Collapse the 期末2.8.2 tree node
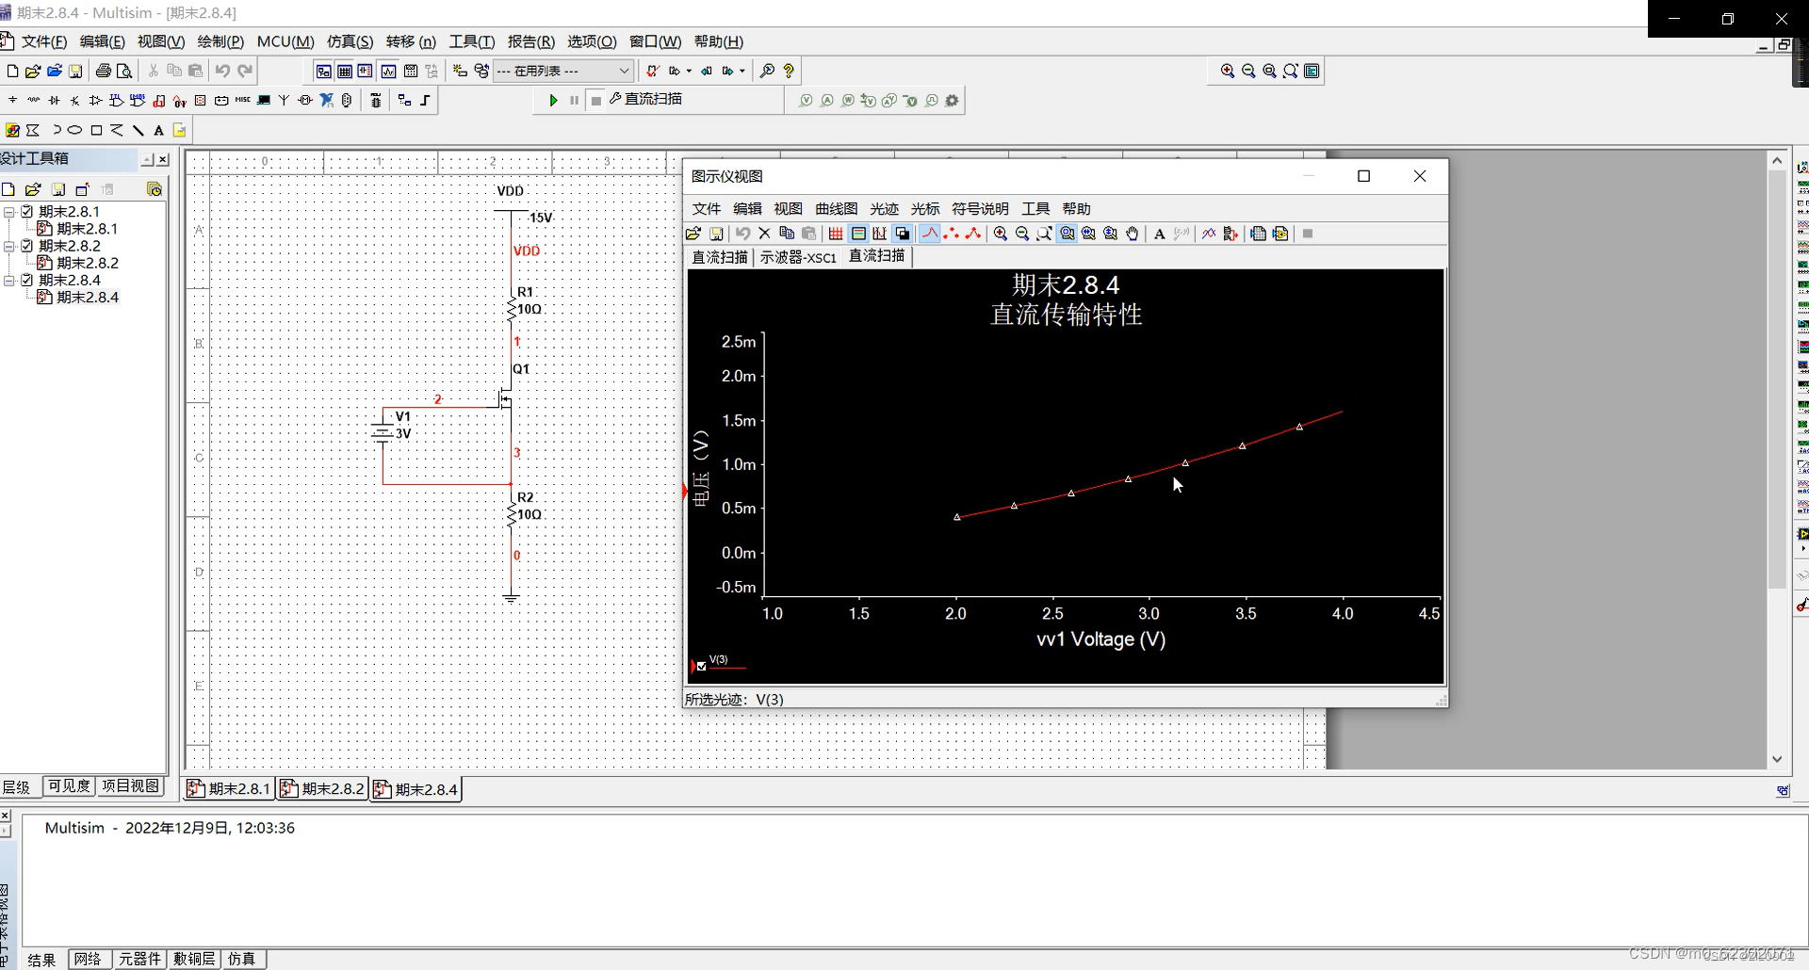The image size is (1809, 970). [9, 246]
